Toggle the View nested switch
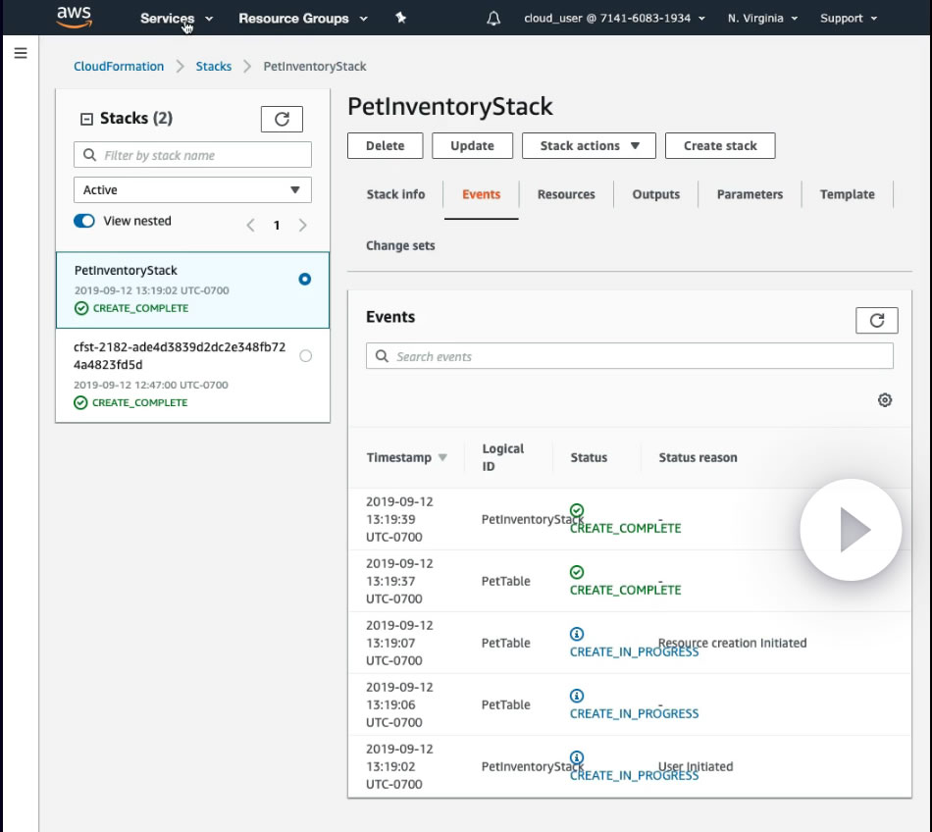This screenshot has height=832, width=932. 84,221
